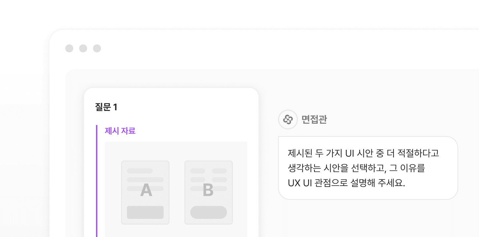479x237 pixels.
Task: Click the large letter B in the mockup
Action: point(208,190)
